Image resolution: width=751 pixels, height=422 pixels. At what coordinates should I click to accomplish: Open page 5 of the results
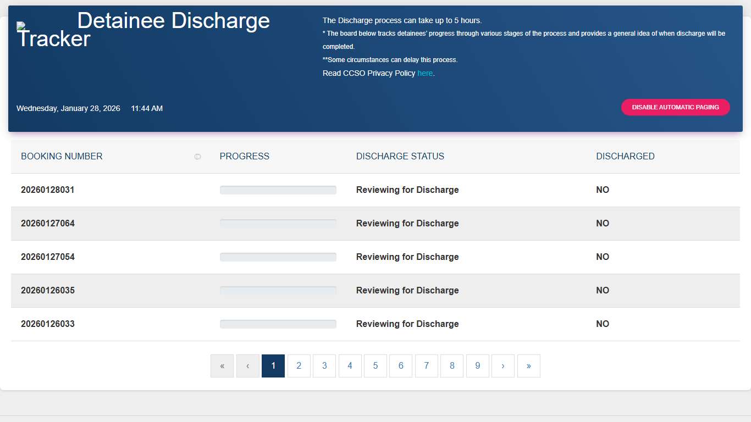(375, 365)
